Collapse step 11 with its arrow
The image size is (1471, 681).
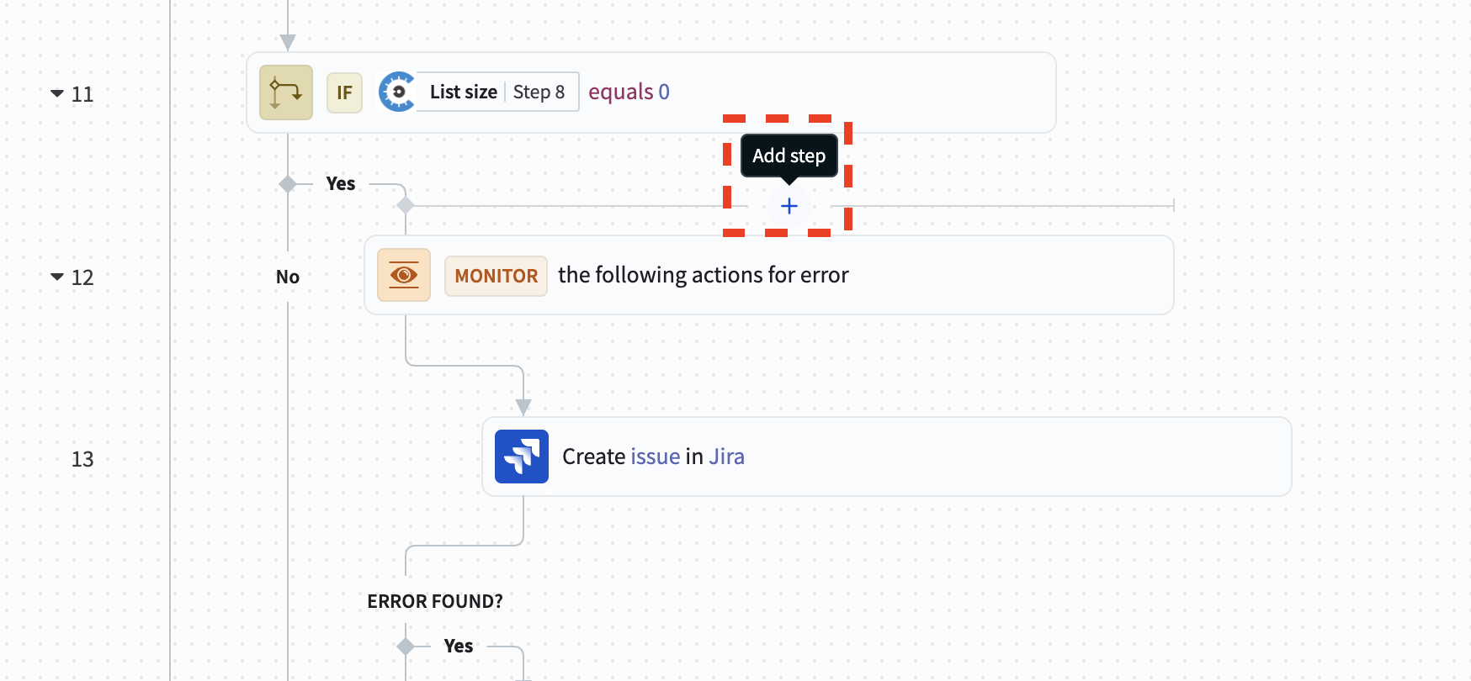(57, 93)
